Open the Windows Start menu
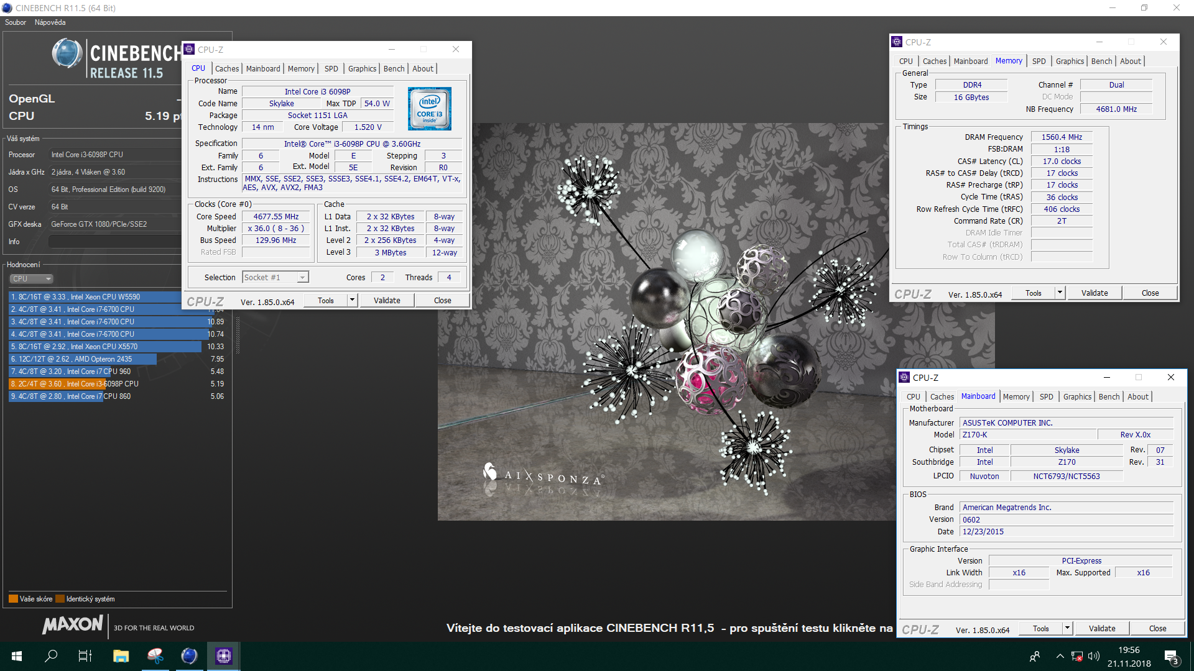The height and width of the screenshot is (671, 1194). pyautogui.click(x=17, y=656)
